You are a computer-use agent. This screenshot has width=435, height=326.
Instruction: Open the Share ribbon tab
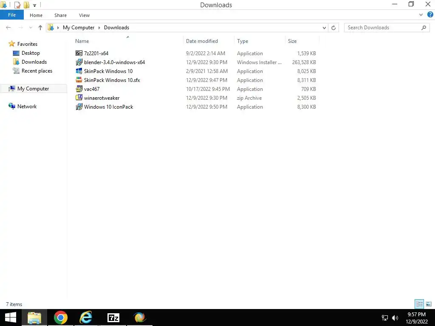[x=60, y=15]
